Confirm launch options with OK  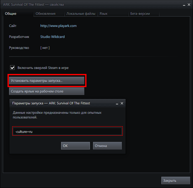(x=76, y=146)
